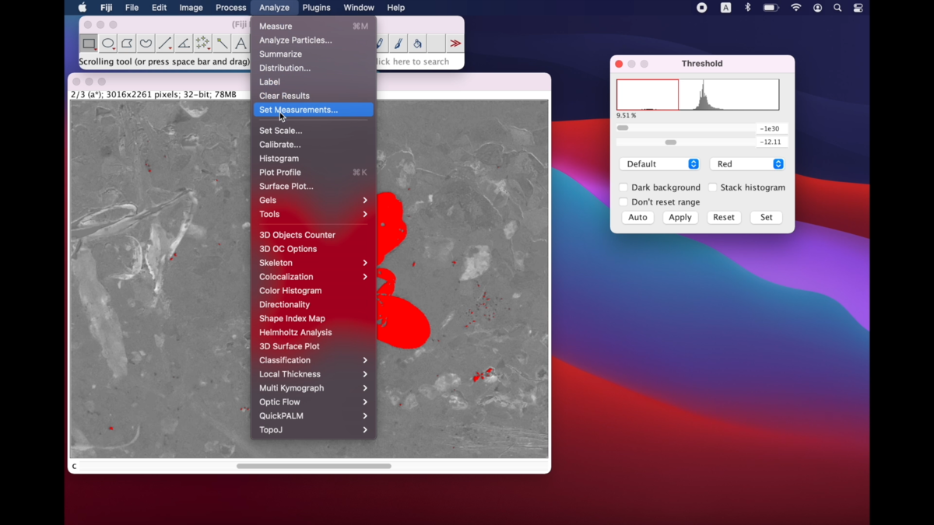Select the Polygon selection tool
Screen dimensions: 934x525
[x=127, y=44]
